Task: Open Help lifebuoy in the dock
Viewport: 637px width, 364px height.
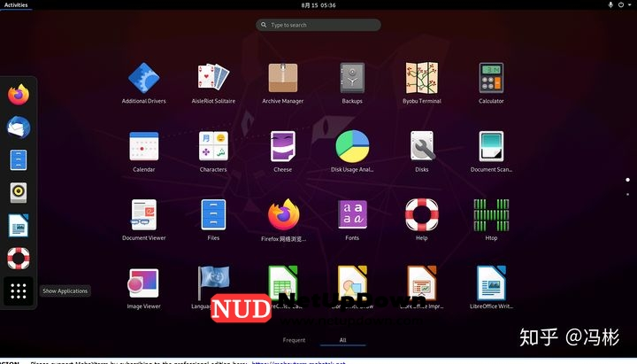Action: (19, 258)
